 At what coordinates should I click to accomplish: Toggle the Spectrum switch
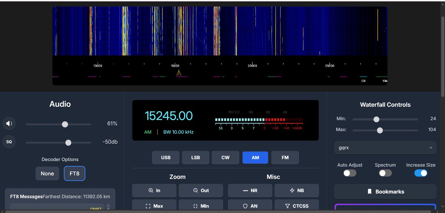[x=385, y=173]
